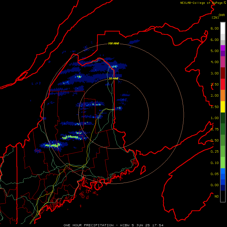Select the 0.10 legend value

215,163
